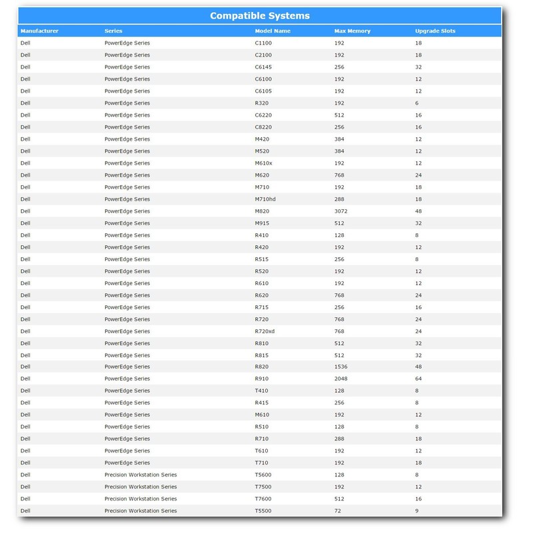
Task: Click the Upgrade Slots column header
Action: 435,31
